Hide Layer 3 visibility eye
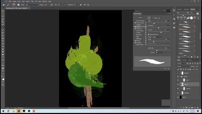Screen dimensions: 202x114 pyautogui.click(x=178, y=97)
